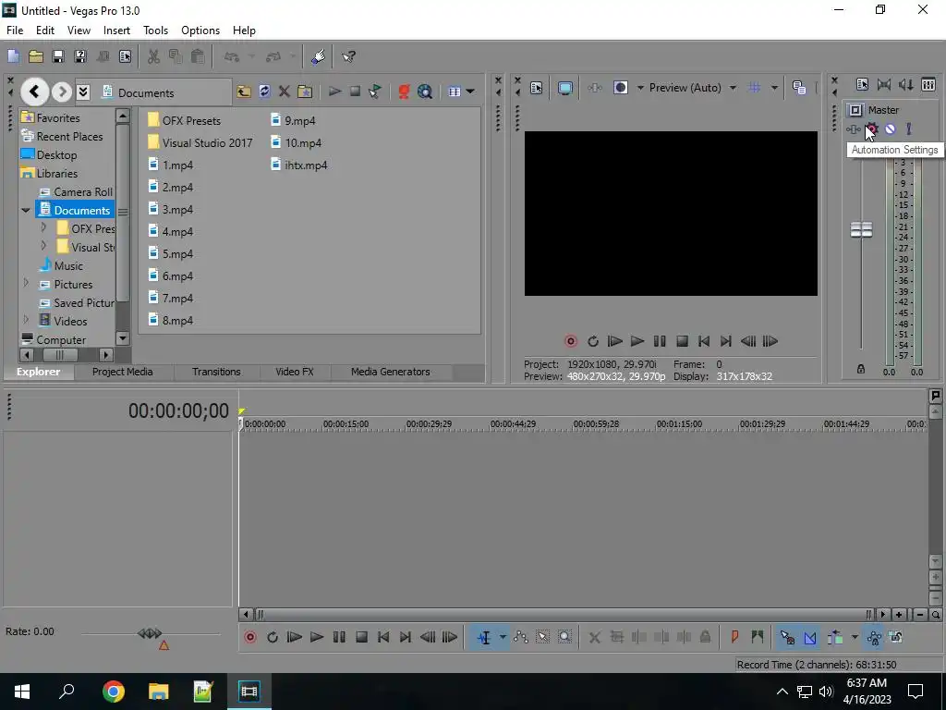This screenshot has width=946, height=710.
Task: Go up one folder in Explorer
Action: pos(244,92)
